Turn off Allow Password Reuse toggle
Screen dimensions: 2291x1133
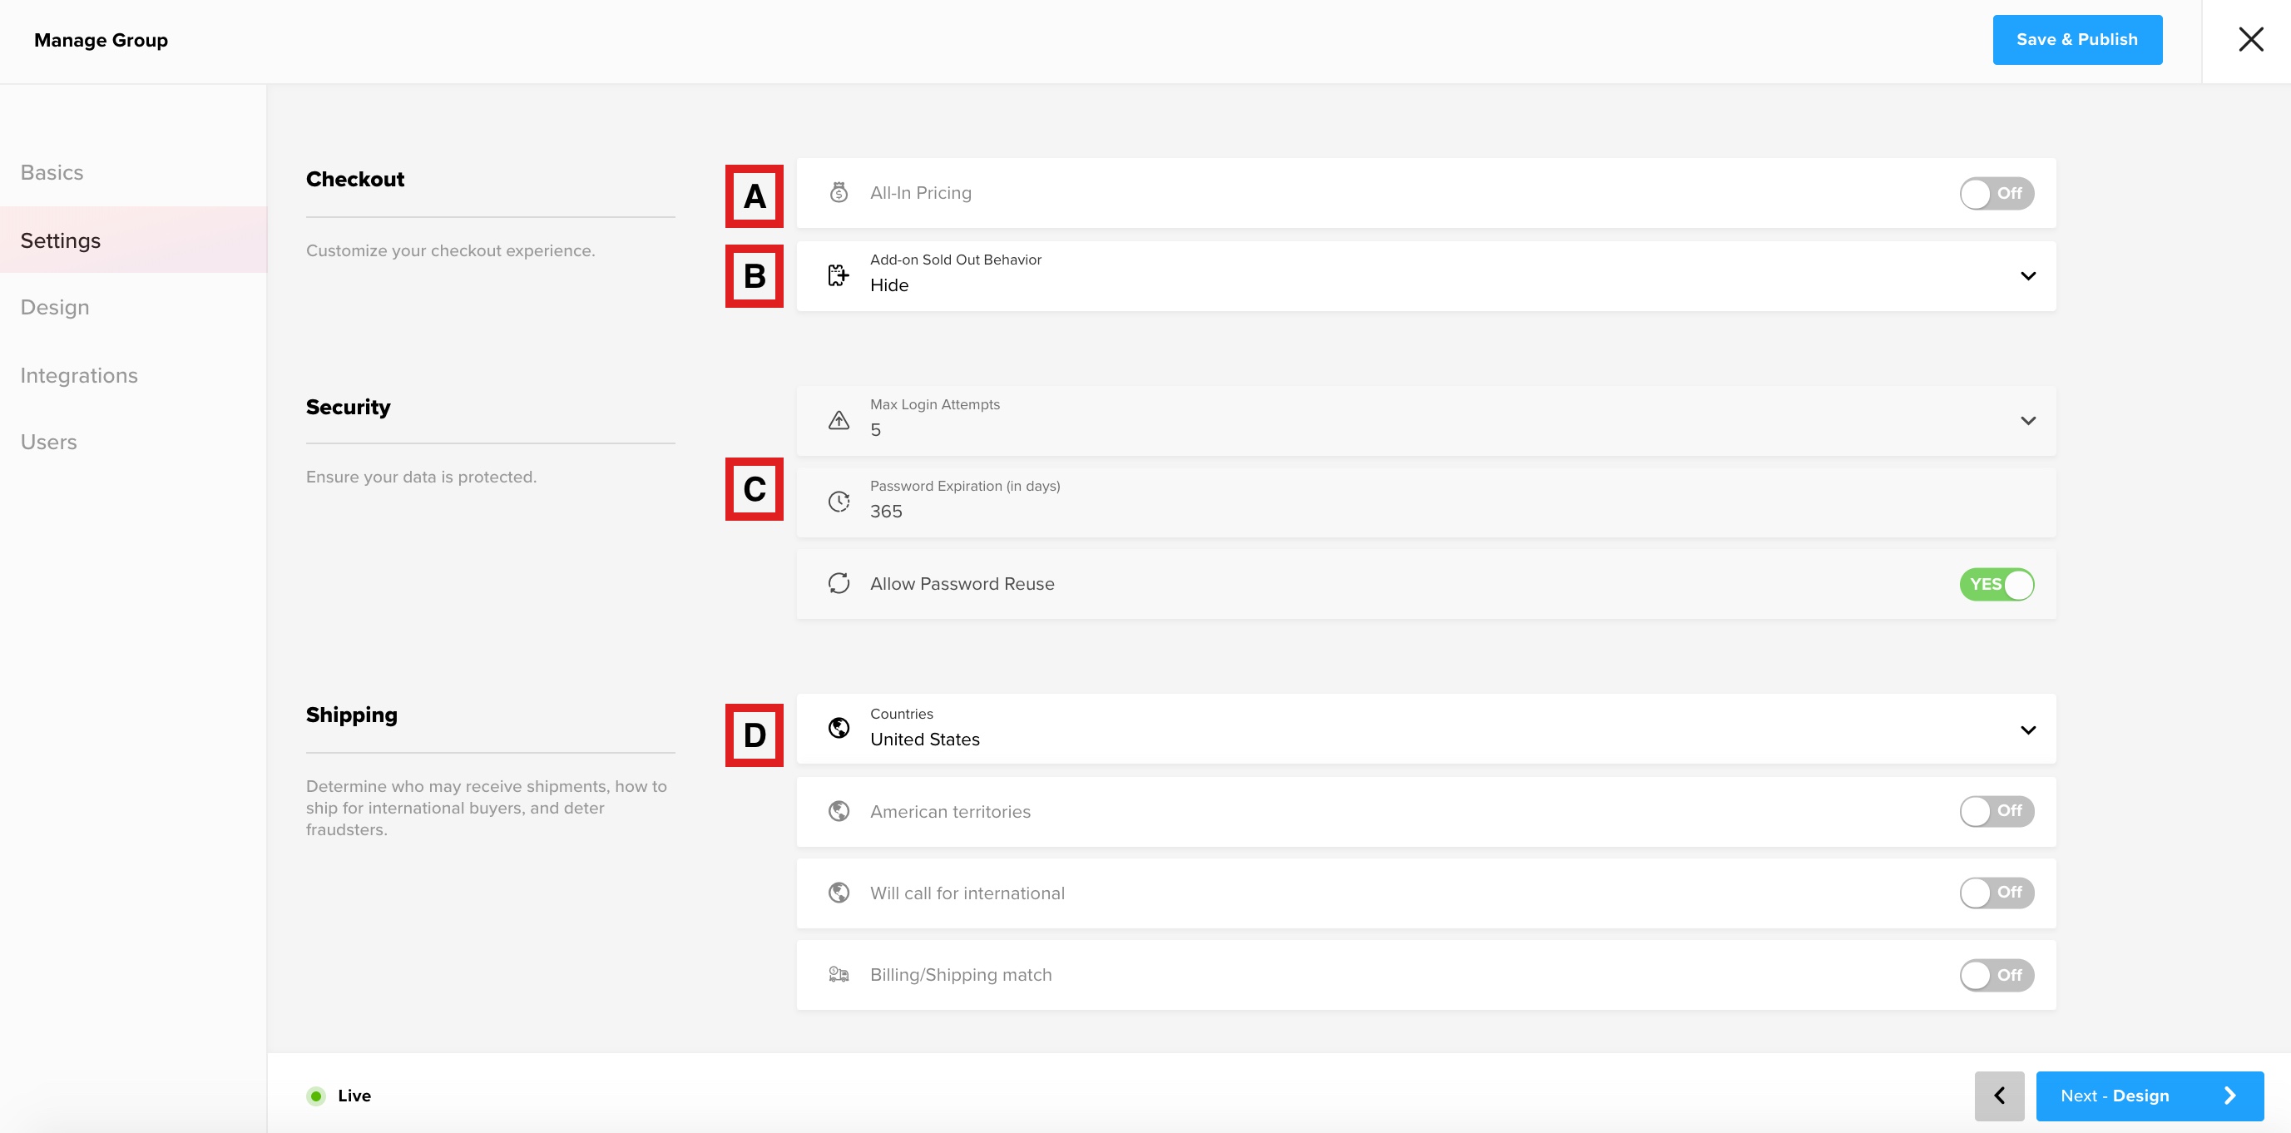[1997, 584]
